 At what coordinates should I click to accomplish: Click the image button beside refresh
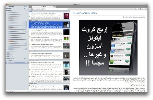click(x=10, y=91)
